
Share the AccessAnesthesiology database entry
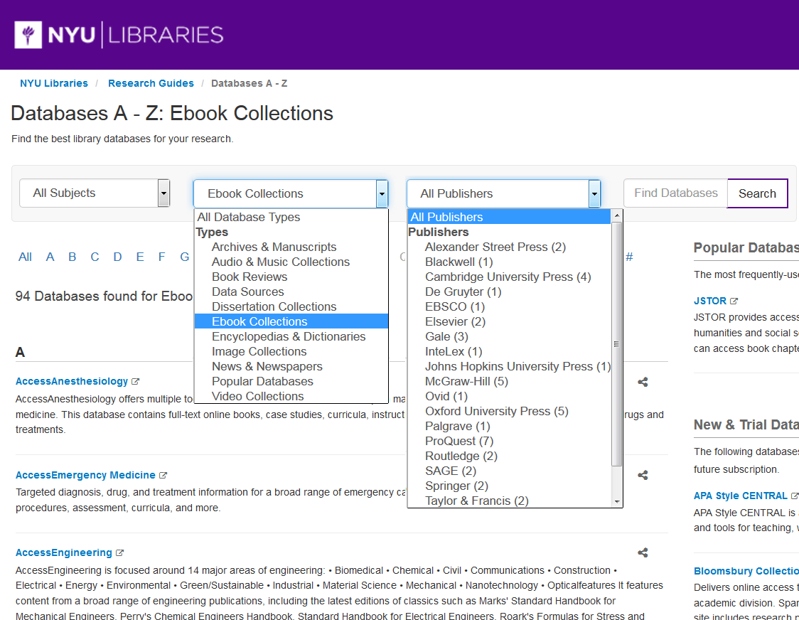[643, 382]
